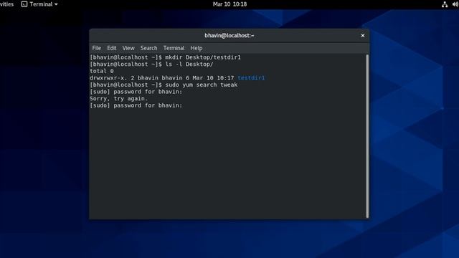Open the Help menu
Screen dimensions: 459x258
tap(196, 48)
